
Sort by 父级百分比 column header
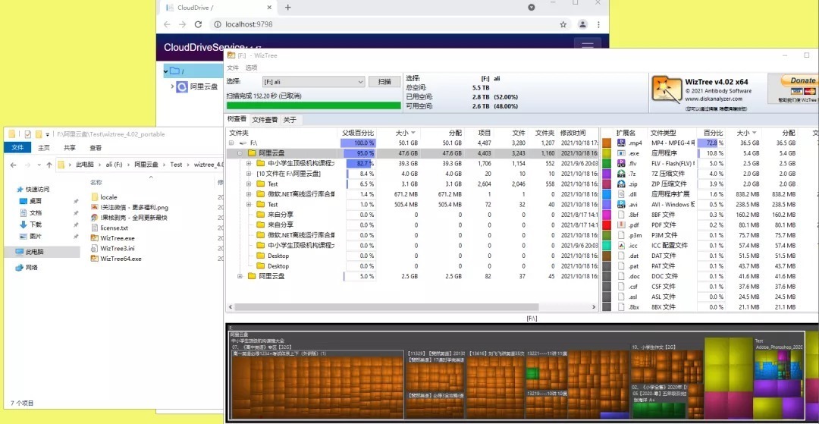coord(358,133)
